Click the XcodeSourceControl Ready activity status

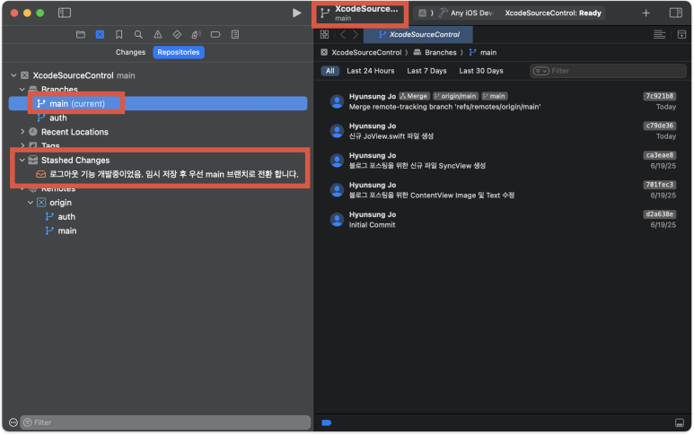[x=553, y=13]
